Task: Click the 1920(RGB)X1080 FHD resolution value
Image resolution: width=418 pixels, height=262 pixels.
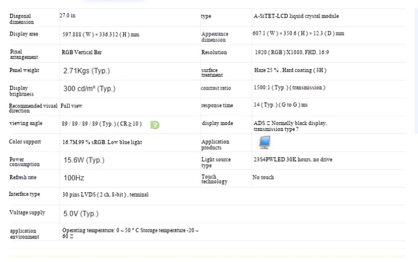Action: click(292, 52)
